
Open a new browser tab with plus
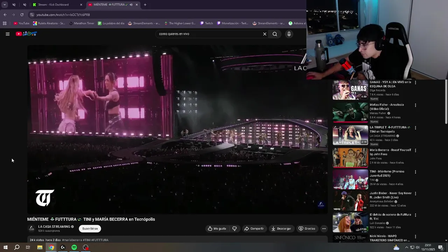[145, 5]
